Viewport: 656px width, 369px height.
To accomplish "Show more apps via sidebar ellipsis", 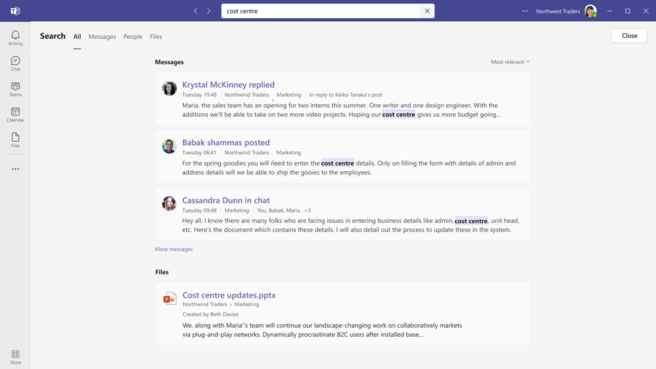I will pos(15,169).
